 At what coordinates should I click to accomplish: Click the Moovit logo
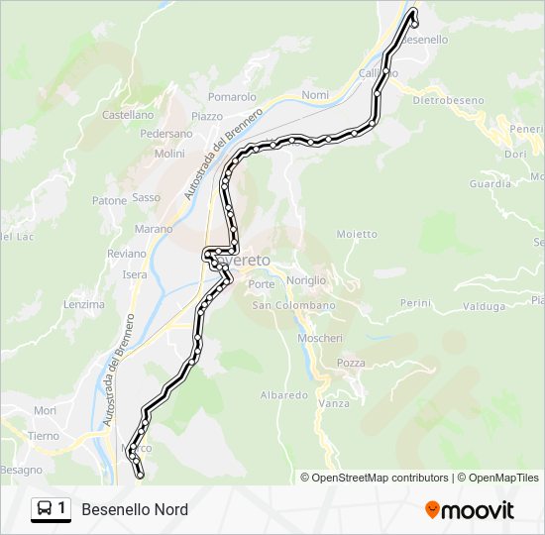[x=470, y=510]
